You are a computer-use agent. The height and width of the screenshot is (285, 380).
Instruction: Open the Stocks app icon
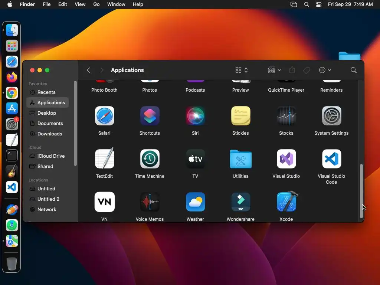tap(286, 116)
